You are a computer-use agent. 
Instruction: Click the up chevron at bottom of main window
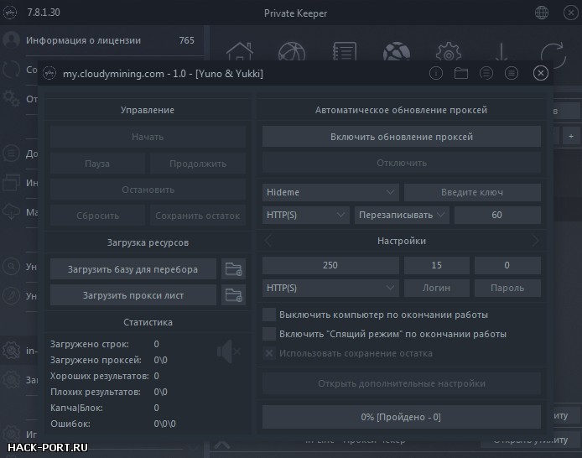coord(221,445)
